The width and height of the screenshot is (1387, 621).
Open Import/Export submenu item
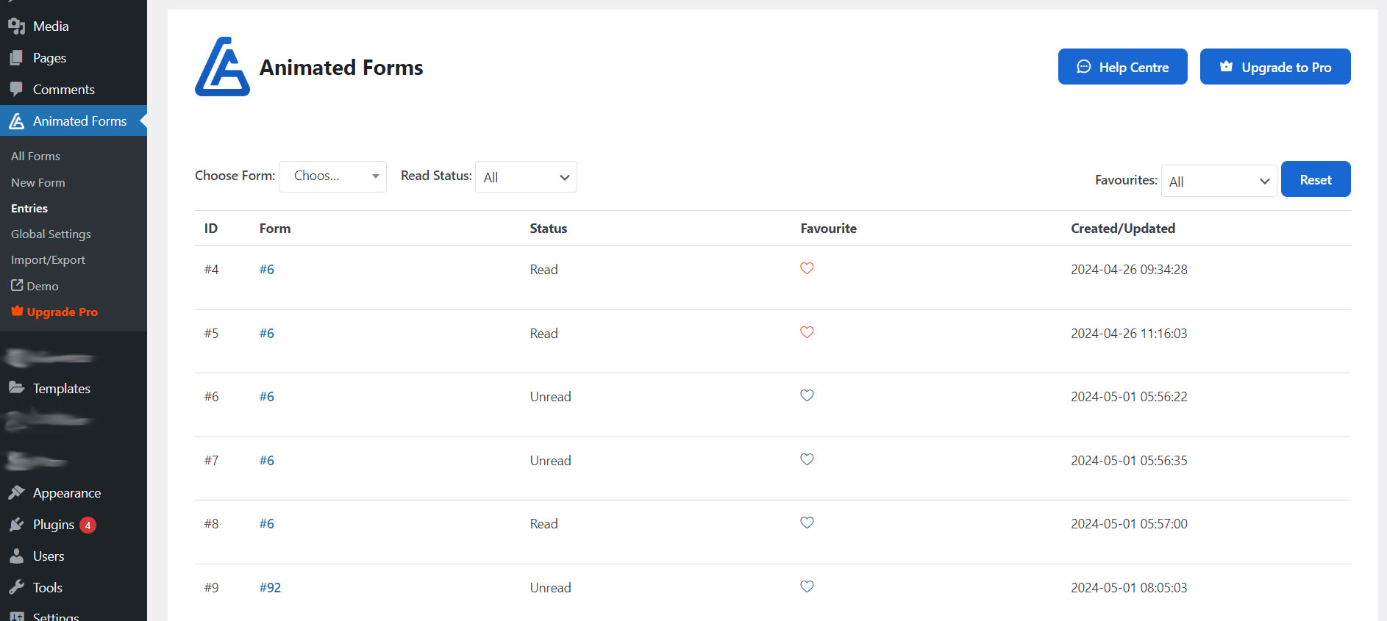pyautogui.click(x=48, y=259)
